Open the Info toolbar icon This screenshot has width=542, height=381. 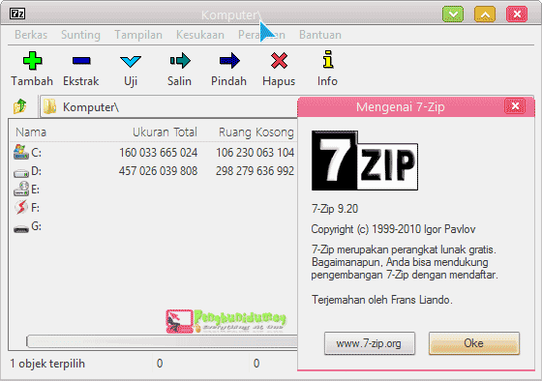coord(328,59)
